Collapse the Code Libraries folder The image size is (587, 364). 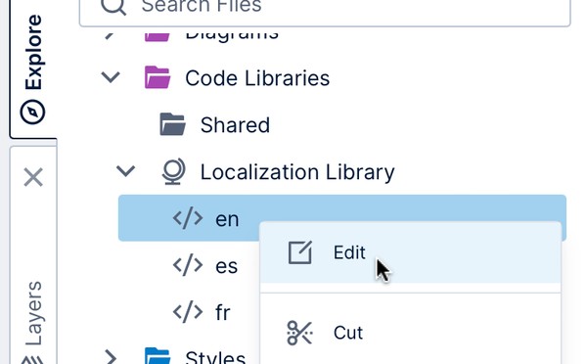111,77
